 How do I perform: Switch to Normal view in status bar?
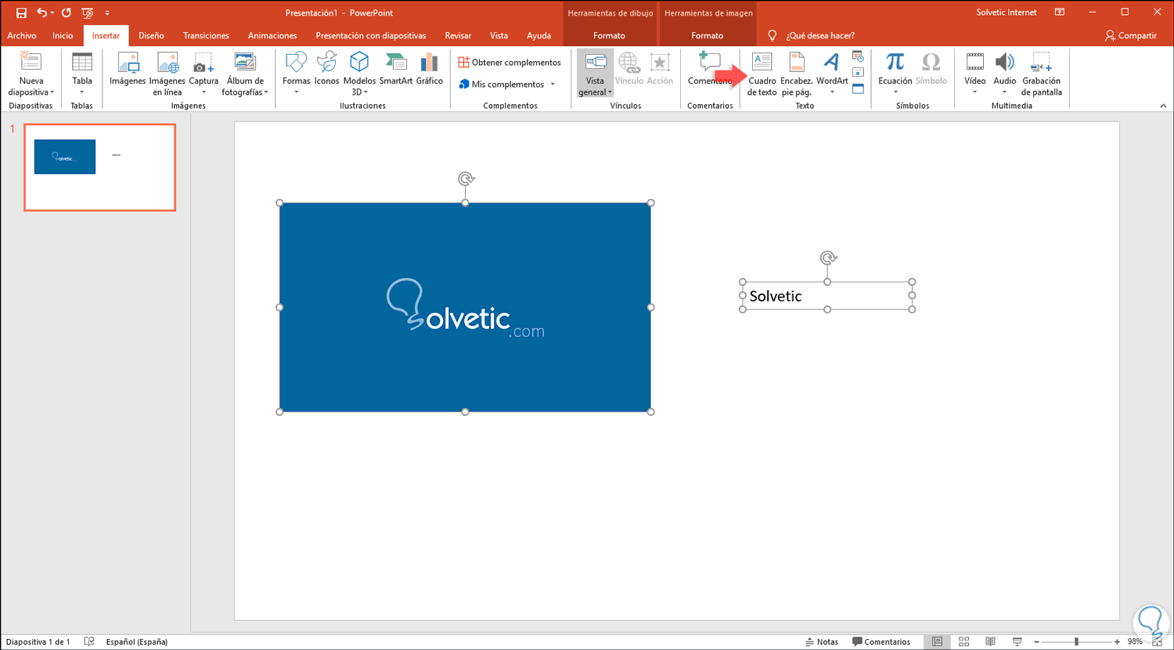pyautogui.click(x=937, y=641)
